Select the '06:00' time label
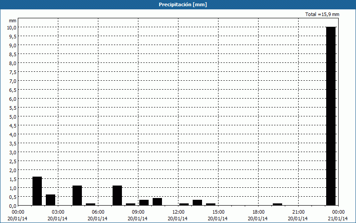Screen dimensions: 356x223 tap(98, 212)
